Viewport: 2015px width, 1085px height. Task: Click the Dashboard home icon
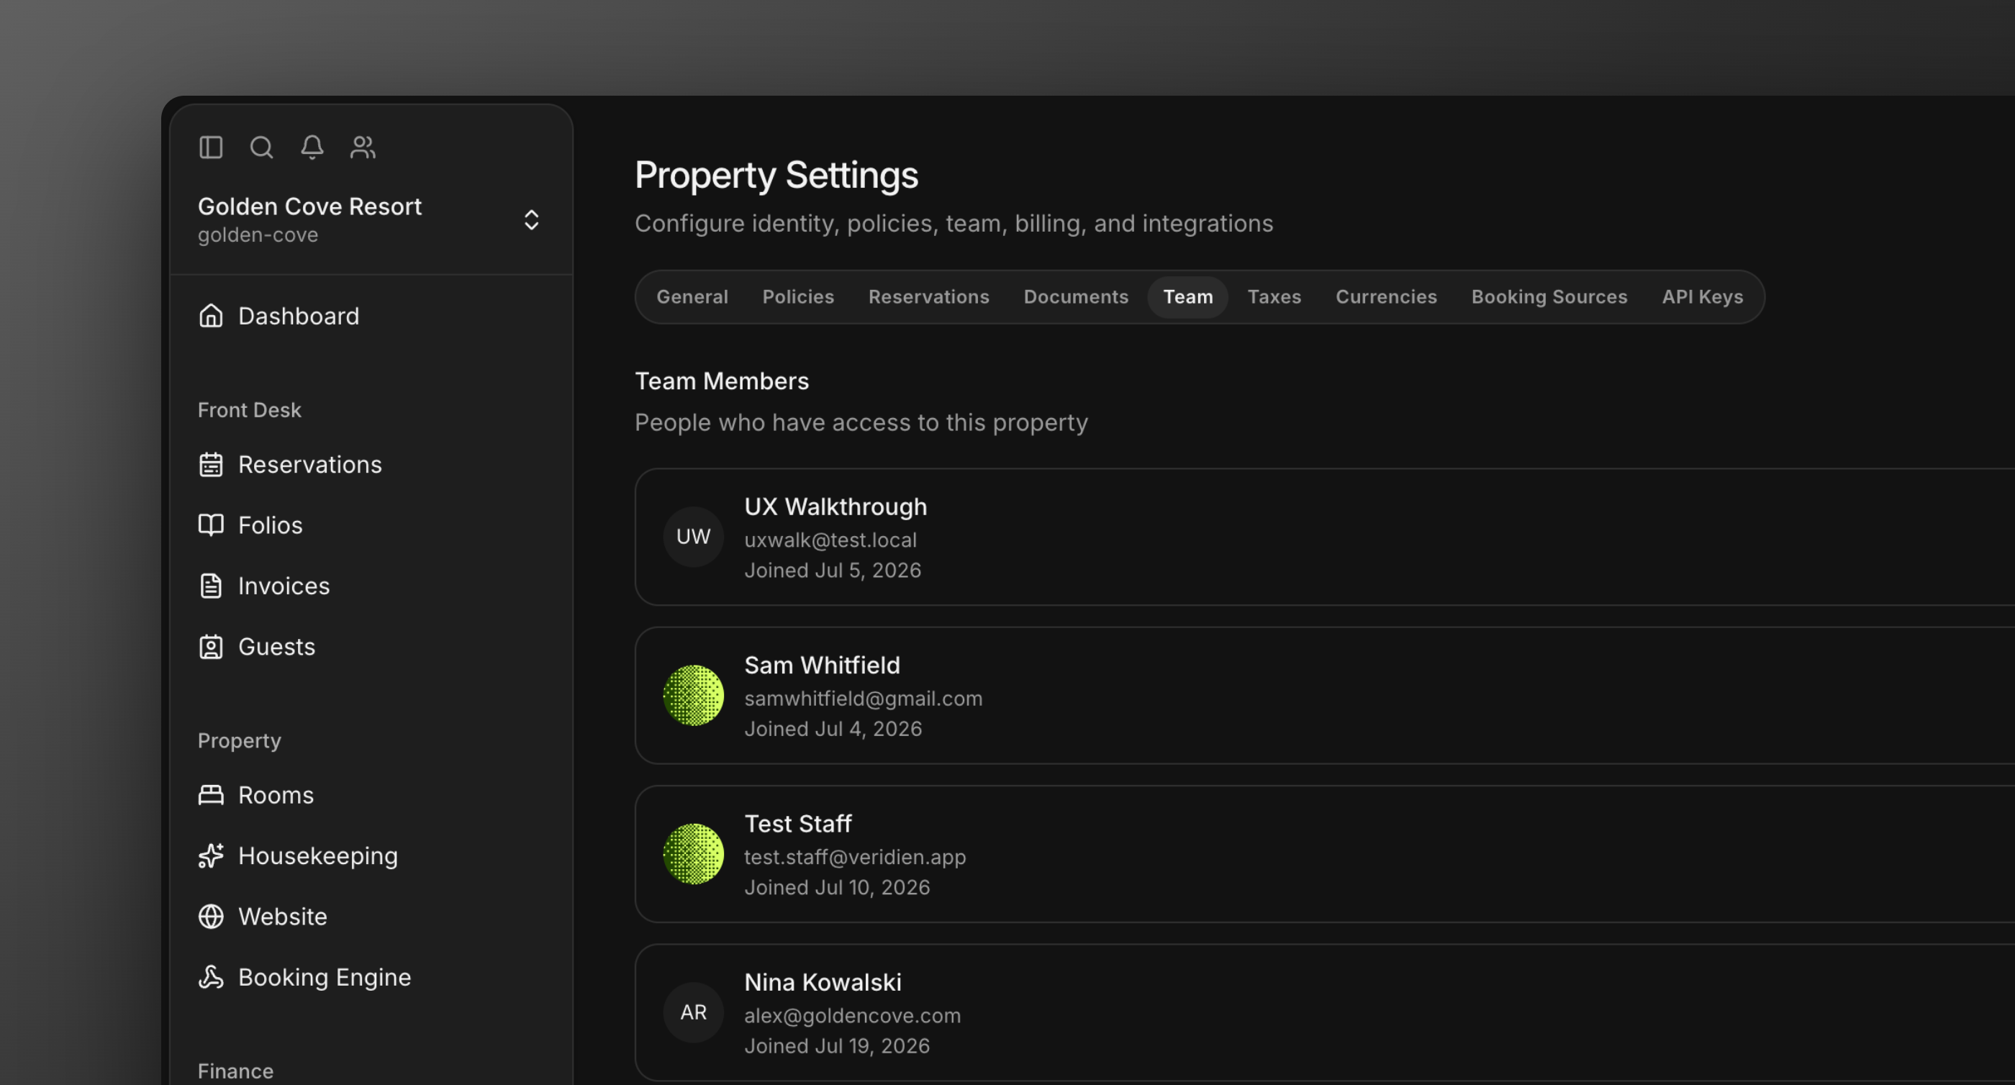(x=211, y=316)
